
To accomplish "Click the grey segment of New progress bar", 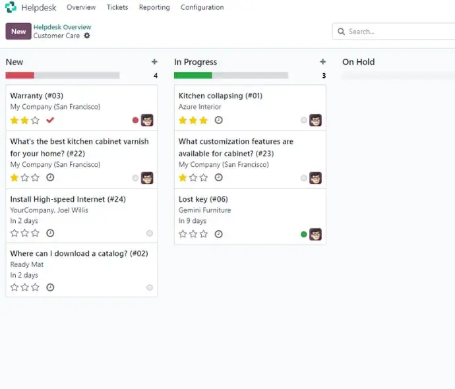I will [x=76, y=75].
